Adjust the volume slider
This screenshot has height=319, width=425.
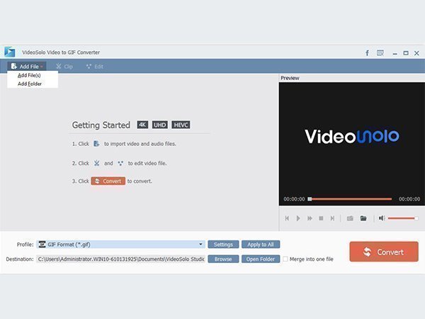(x=403, y=218)
